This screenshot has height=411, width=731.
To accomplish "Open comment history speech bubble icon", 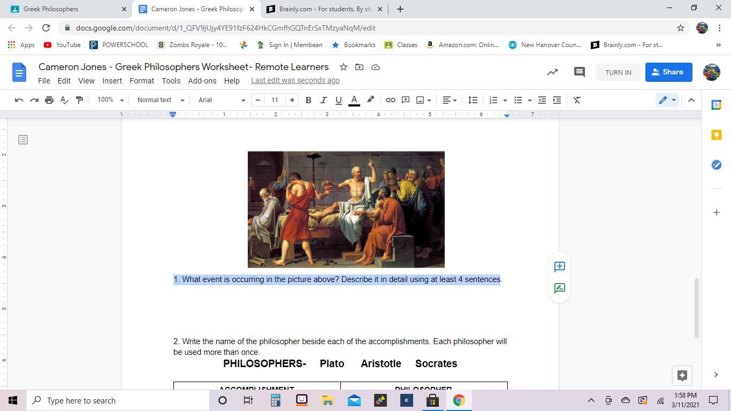I will coord(579,72).
